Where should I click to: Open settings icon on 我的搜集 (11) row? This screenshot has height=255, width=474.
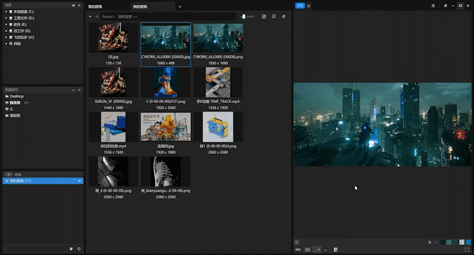[79, 181]
